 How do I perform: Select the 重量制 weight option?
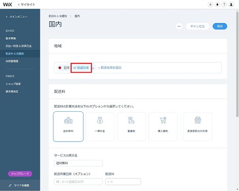coord(131,126)
